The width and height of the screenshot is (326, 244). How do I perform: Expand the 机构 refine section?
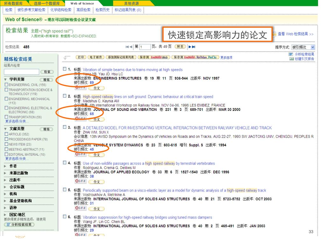coord(5,194)
